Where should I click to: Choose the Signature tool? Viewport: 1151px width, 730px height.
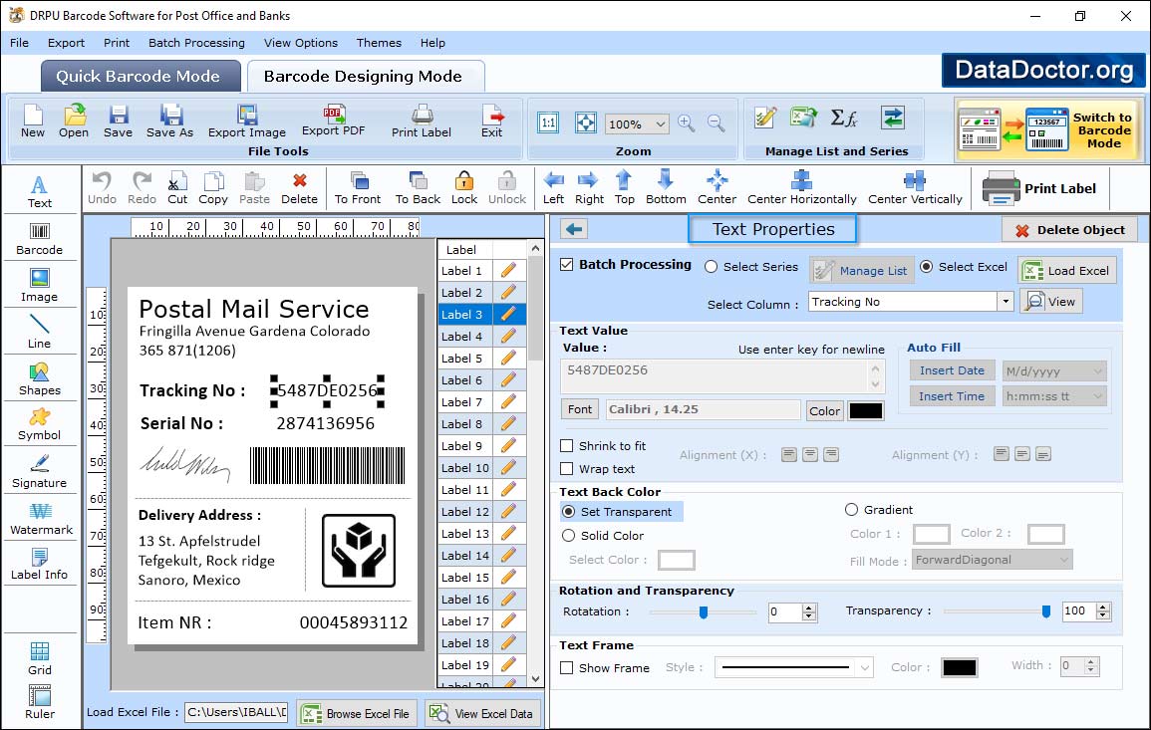click(x=40, y=471)
